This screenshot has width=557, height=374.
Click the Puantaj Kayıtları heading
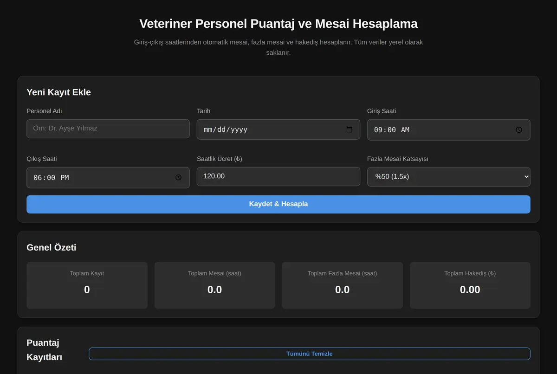45,350
